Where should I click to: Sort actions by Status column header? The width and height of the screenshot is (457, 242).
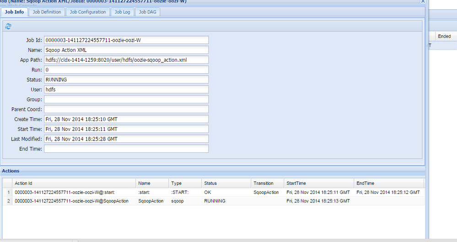point(226,183)
